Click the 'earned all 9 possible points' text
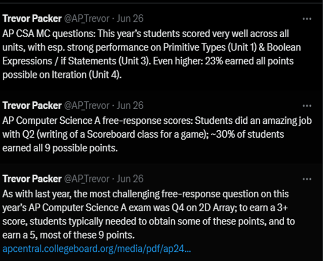Image resolution: width=323 pixels, height=261 pixels. [60, 148]
